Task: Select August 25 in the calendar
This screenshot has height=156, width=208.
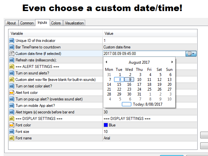Action: pos(149,89)
